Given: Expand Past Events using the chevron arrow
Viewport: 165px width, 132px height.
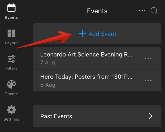Looking at the screenshot, I should pos(150,116).
